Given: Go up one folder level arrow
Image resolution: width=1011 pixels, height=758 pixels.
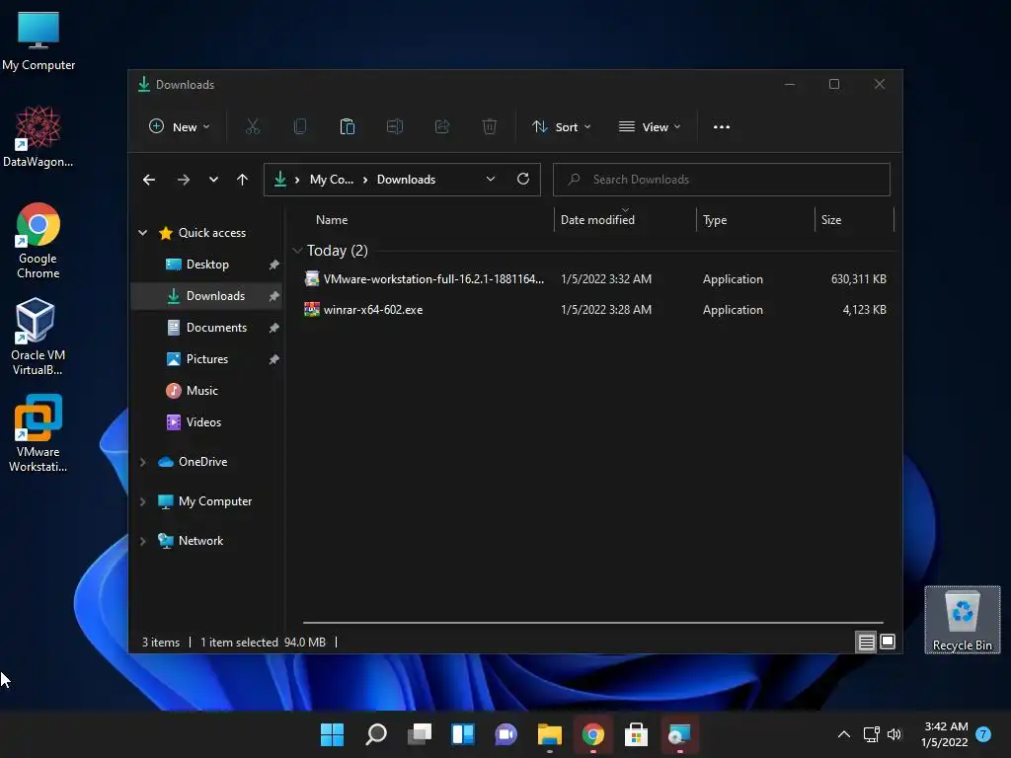Looking at the screenshot, I should tap(243, 180).
